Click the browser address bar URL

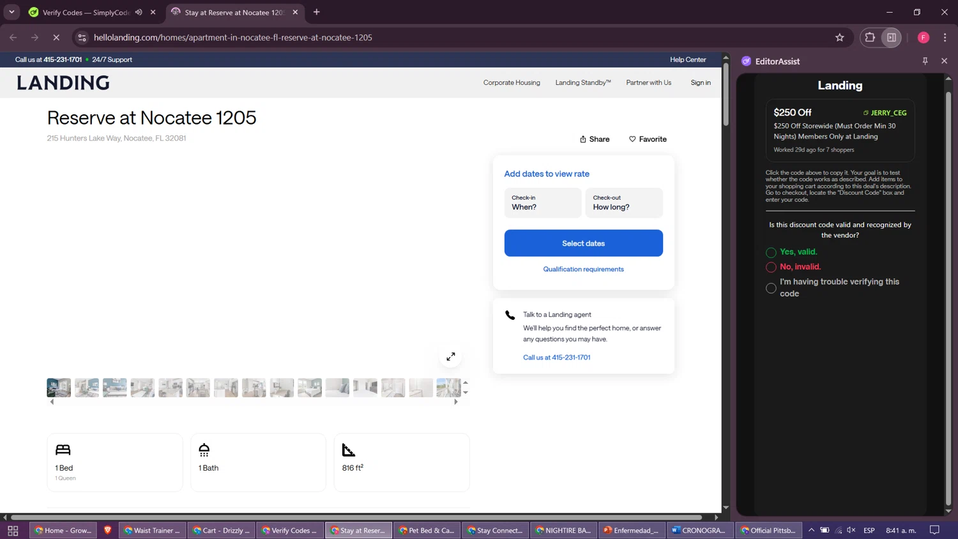click(233, 38)
